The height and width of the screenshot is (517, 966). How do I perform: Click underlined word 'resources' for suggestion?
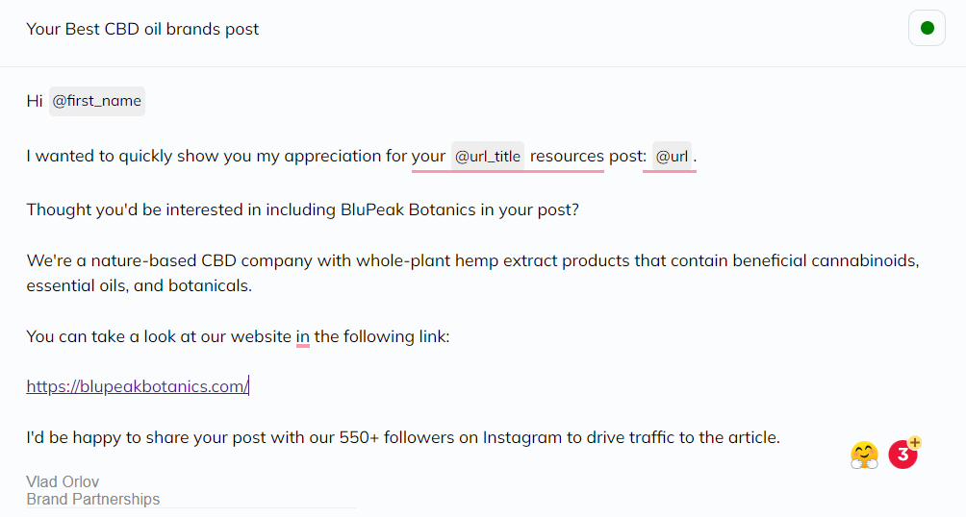(567, 157)
